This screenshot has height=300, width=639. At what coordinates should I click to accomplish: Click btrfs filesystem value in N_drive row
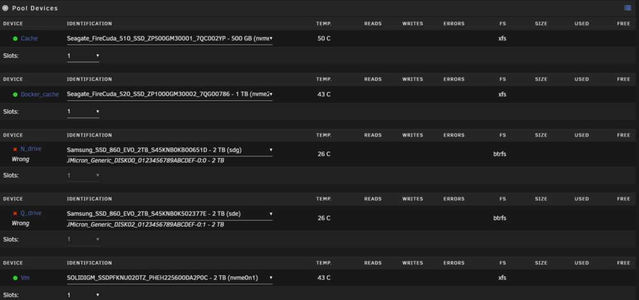pos(500,154)
